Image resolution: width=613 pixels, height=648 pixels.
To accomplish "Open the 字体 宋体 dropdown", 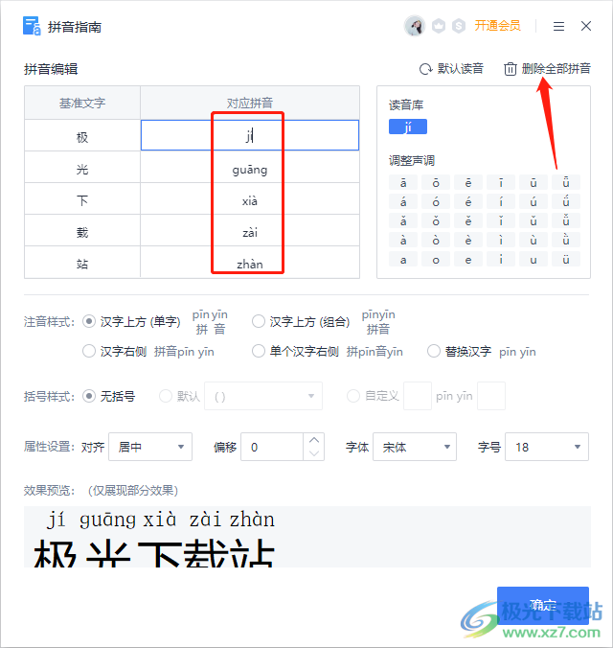I will (x=415, y=447).
